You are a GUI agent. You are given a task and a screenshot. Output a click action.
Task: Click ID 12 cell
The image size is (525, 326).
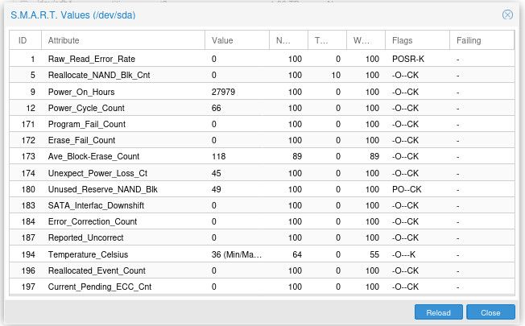[31, 108]
